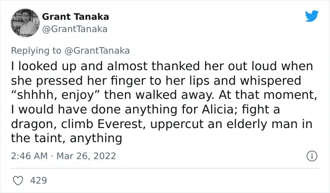Click the Twitter bird logo

312,16
